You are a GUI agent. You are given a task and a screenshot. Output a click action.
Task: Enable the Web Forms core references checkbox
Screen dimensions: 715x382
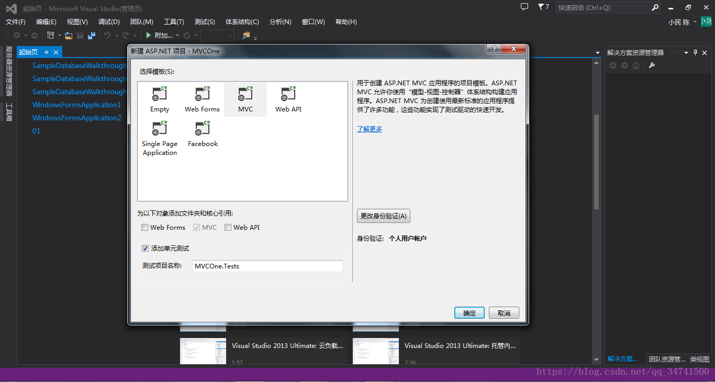144,228
